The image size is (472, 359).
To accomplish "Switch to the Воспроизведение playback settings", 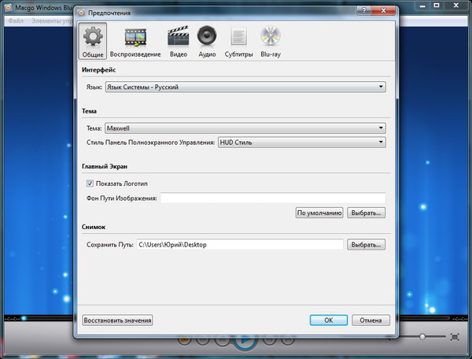I will point(135,42).
